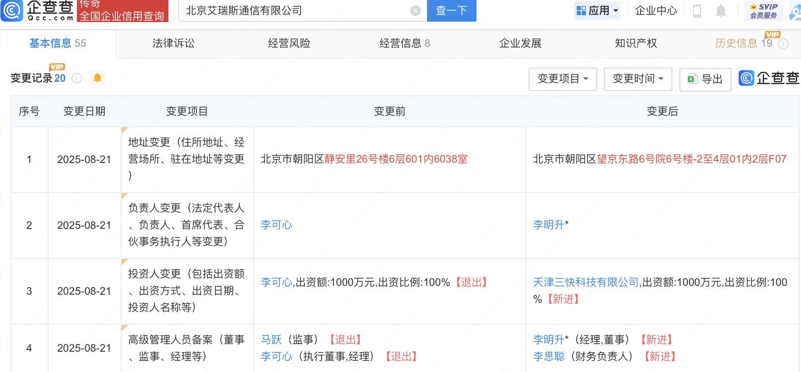Click the 变更项目 column header

pos(187,111)
